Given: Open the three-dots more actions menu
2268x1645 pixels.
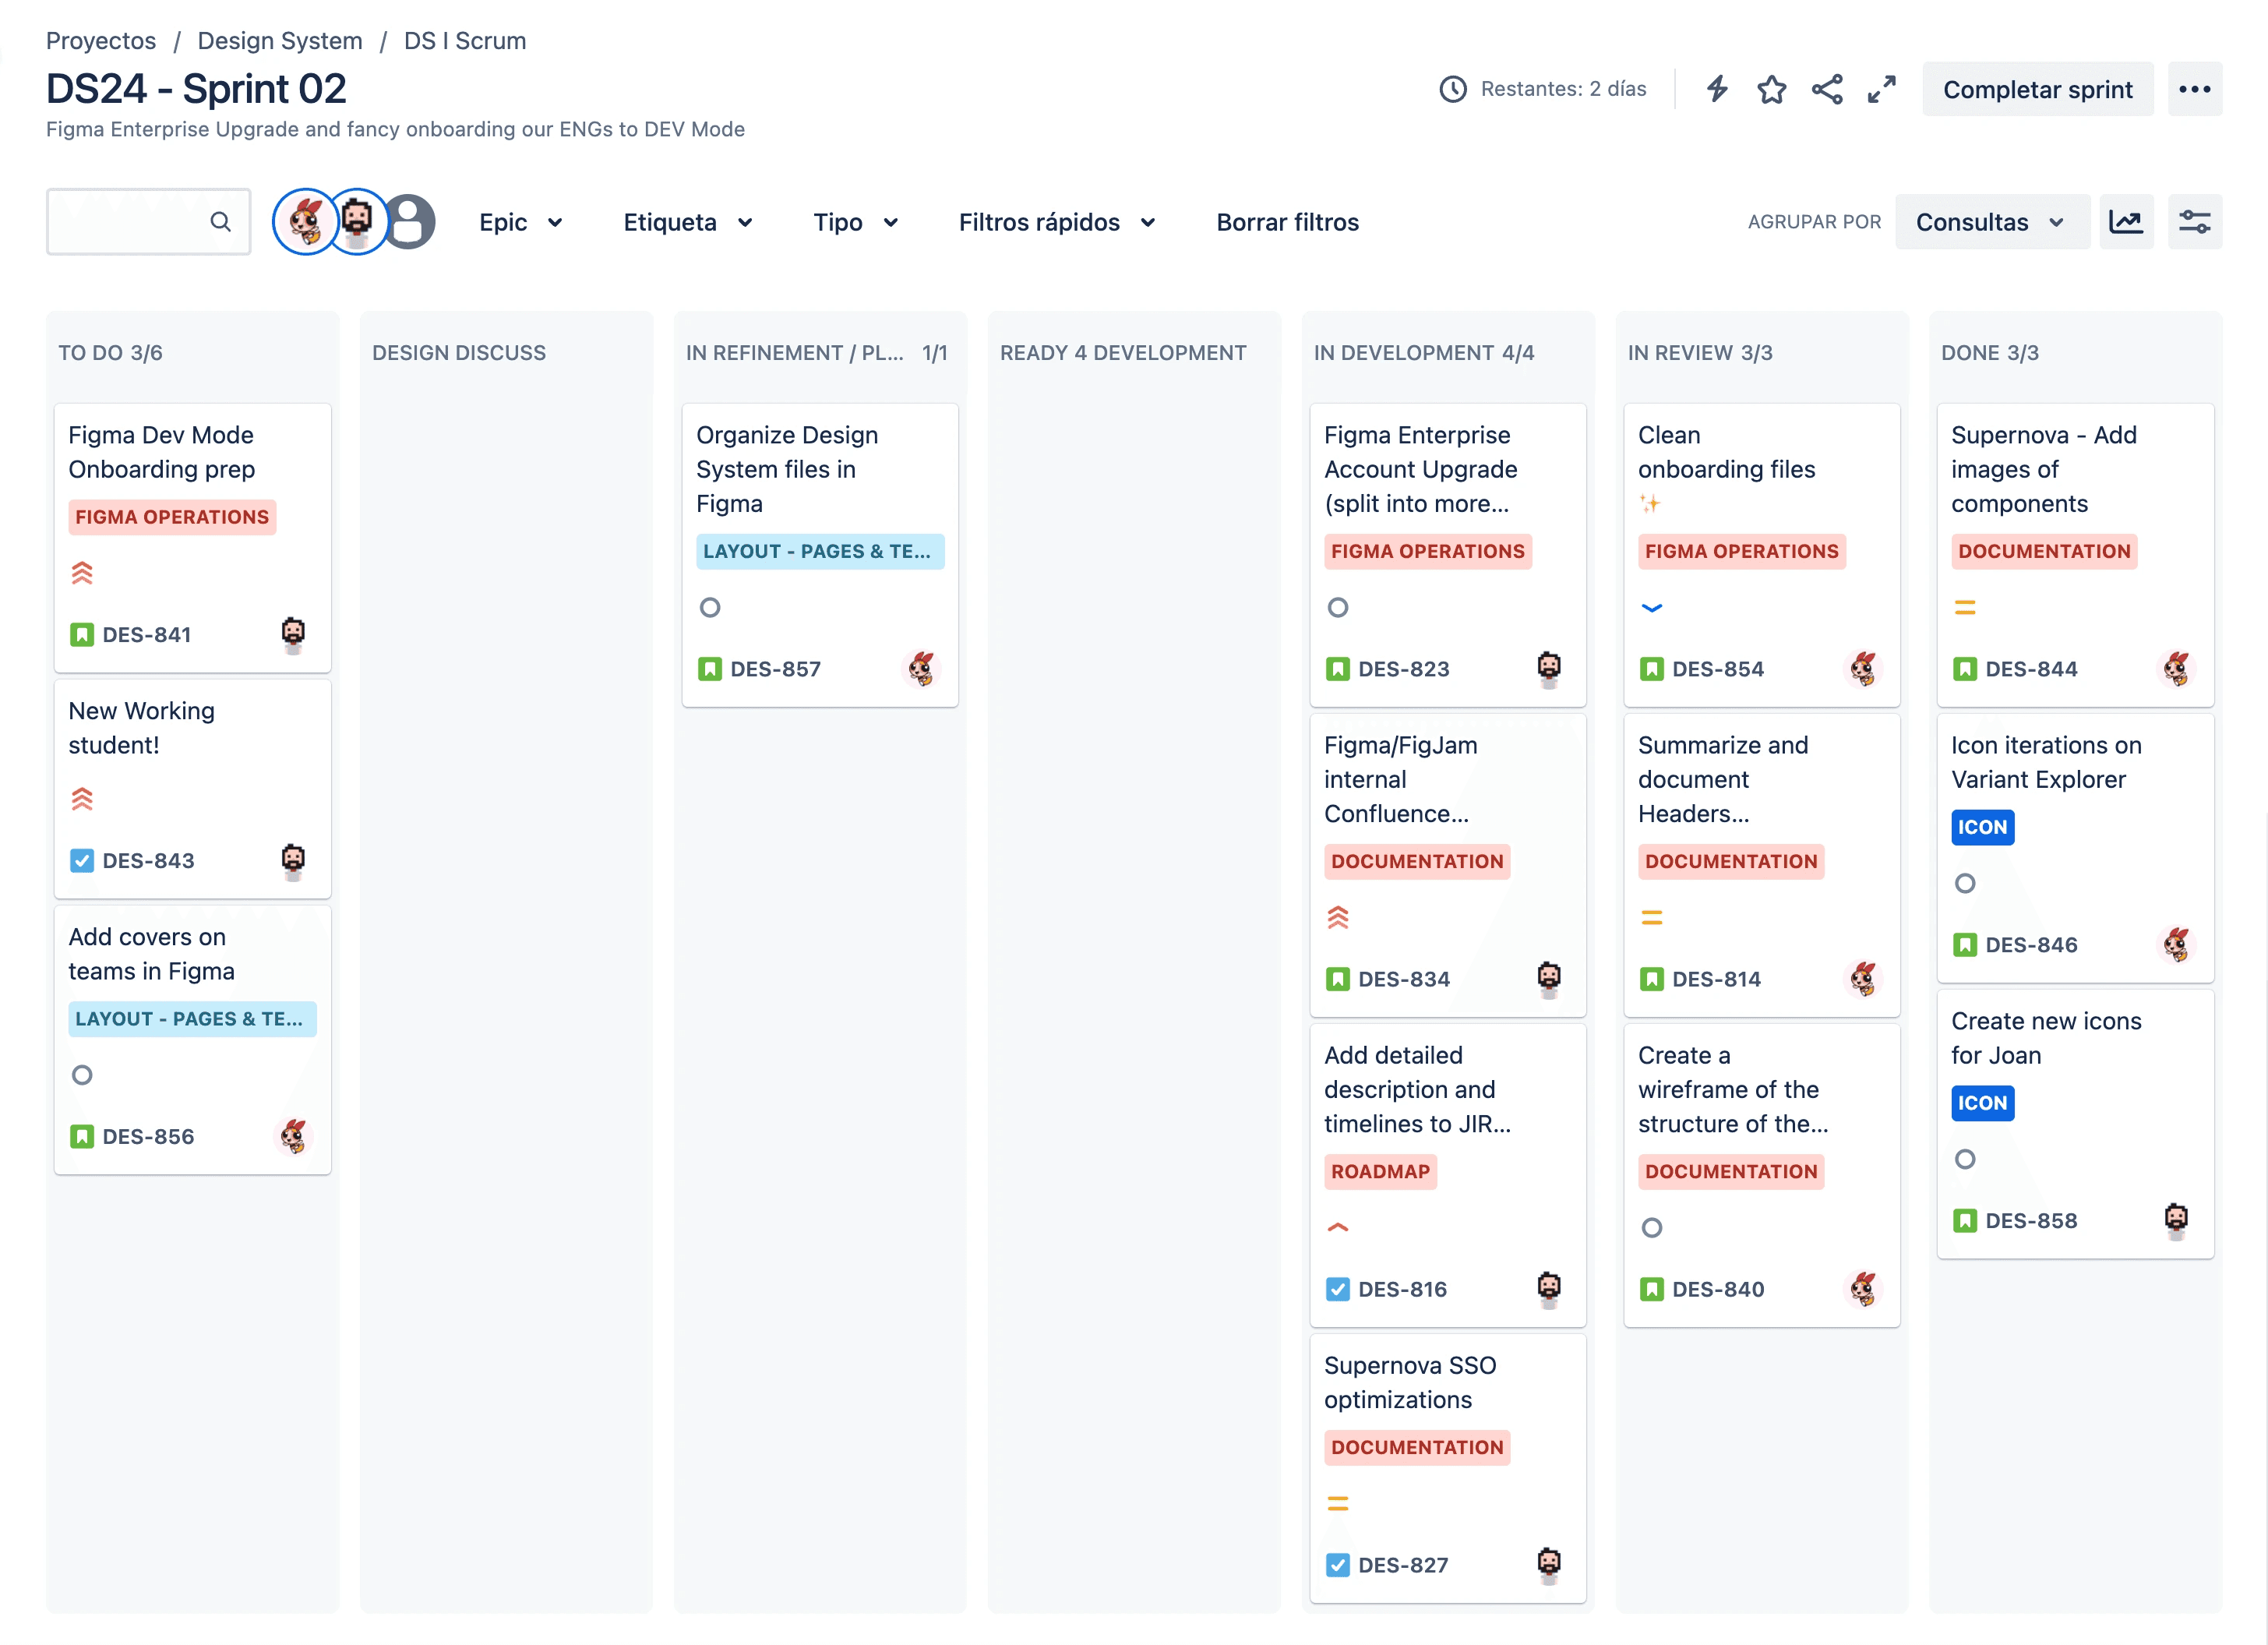Looking at the screenshot, I should [2194, 89].
